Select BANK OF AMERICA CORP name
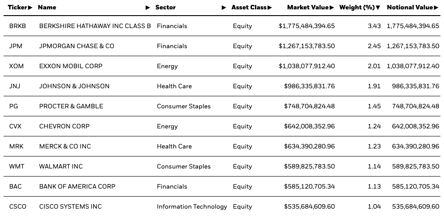 (77, 187)
